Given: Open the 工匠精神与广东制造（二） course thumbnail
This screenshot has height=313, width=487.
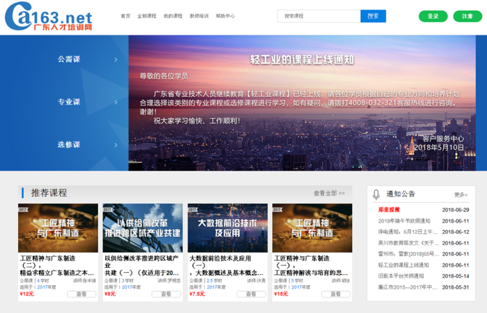Looking at the screenshot, I should pos(58,228).
